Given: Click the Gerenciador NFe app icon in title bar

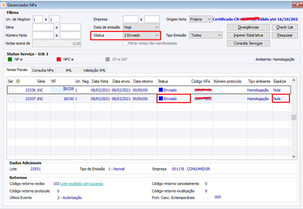Looking at the screenshot, I should 3,5.
